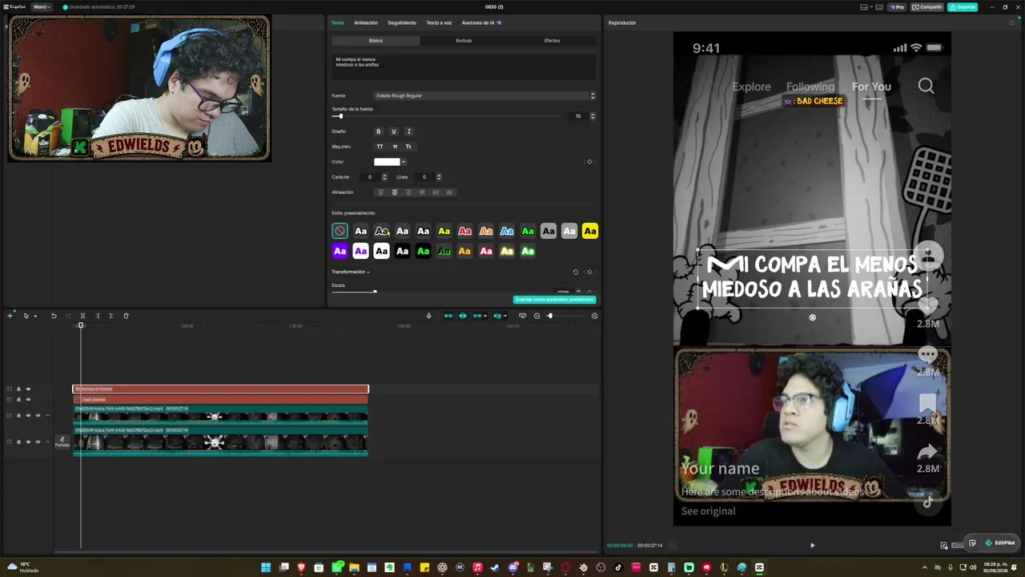Select the Efectos sub-tab

tap(553, 41)
